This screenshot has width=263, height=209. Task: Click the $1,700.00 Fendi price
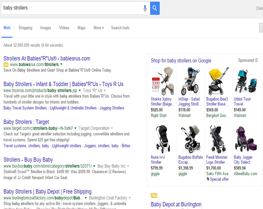point(213,168)
